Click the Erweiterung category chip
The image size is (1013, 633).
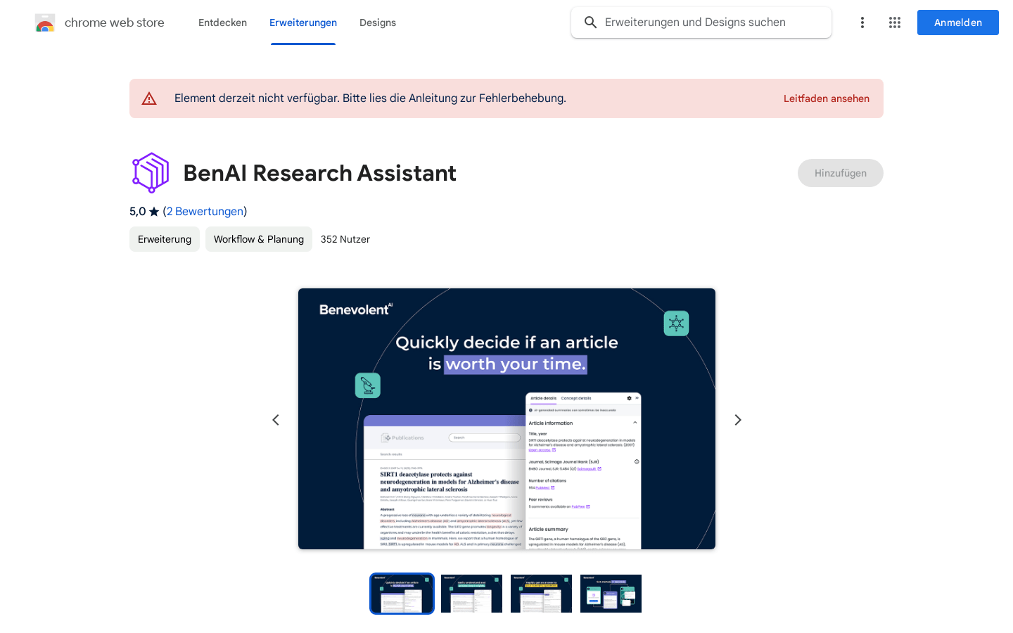(x=164, y=239)
